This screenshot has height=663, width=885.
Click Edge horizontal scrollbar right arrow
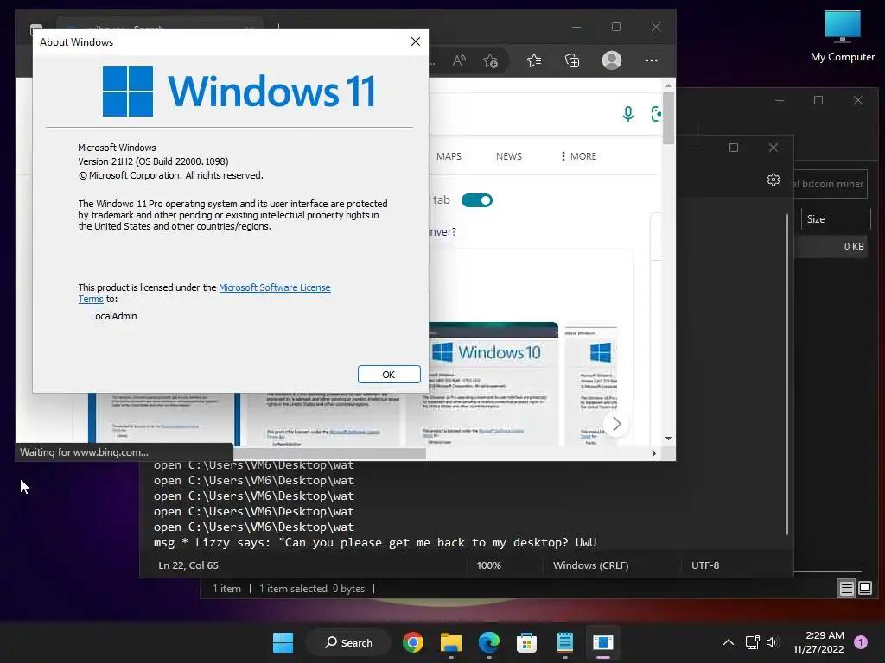[x=653, y=453]
